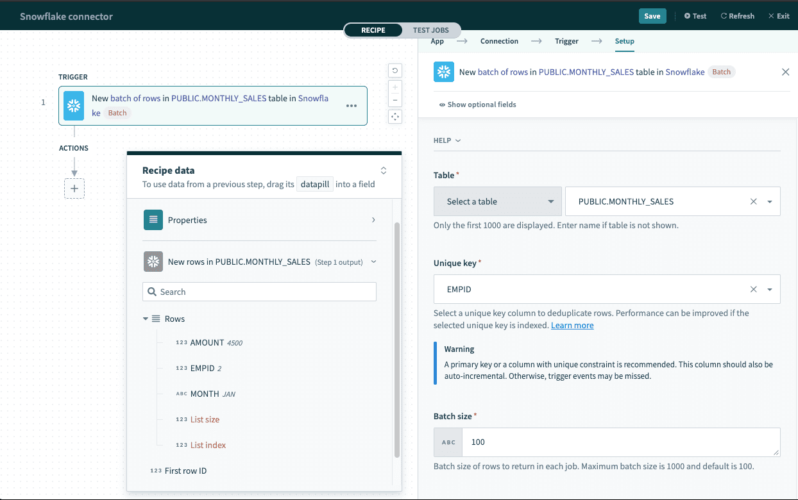Collapse the Rows tree node

146,319
